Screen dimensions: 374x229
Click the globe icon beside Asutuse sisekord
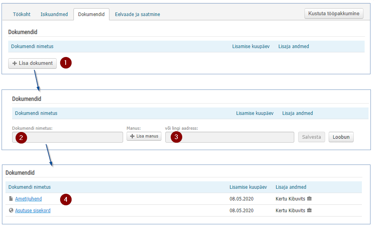11,210
